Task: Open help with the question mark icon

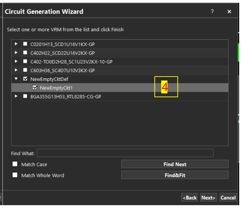Action: pyautogui.click(x=212, y=11)
